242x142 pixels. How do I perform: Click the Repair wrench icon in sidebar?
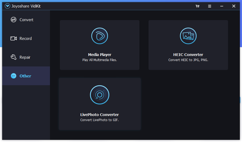pos(14,57)
